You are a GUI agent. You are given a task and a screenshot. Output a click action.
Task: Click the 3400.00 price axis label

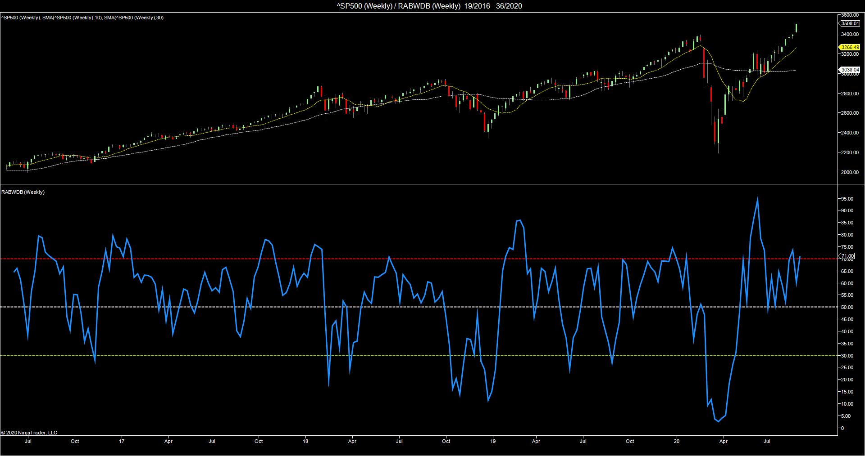pyautogui.click(x=851, y=34)
